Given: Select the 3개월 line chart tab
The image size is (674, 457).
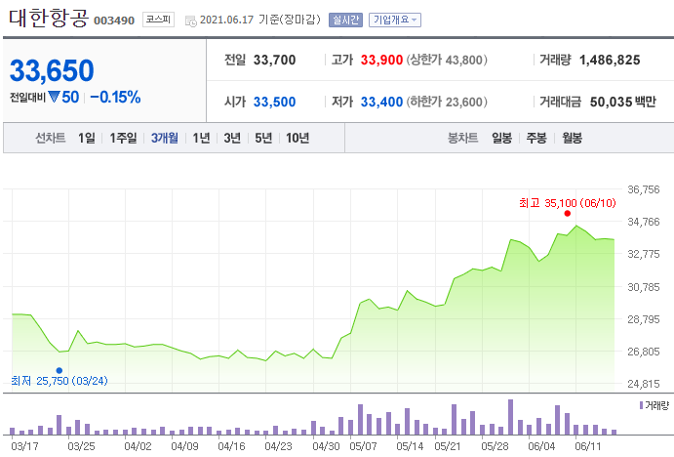Looking at the screenshot, I should [164, 138].
